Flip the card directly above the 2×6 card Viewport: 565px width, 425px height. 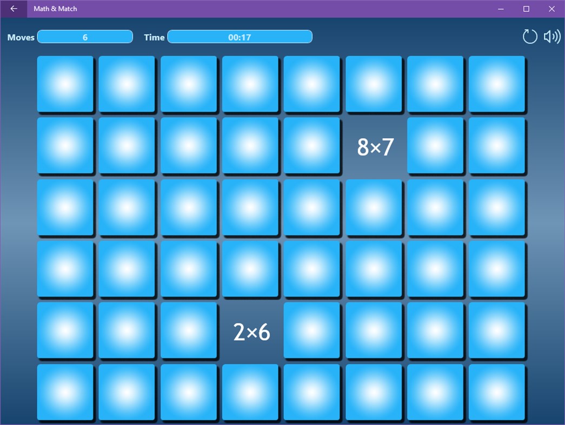[x=250, y=269]
